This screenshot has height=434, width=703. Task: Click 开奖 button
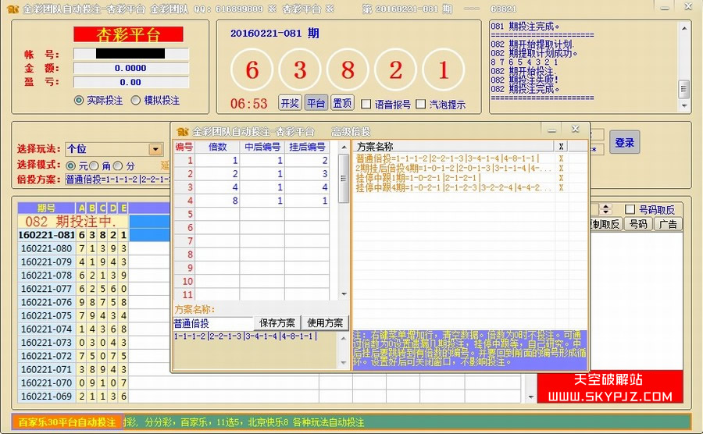(290, 103)
